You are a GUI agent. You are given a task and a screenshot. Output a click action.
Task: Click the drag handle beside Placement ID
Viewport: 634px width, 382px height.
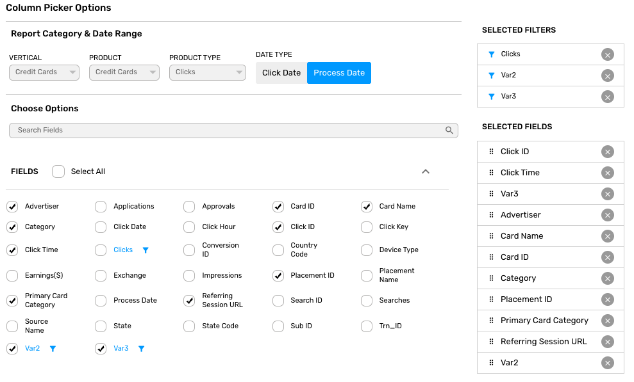491,299
